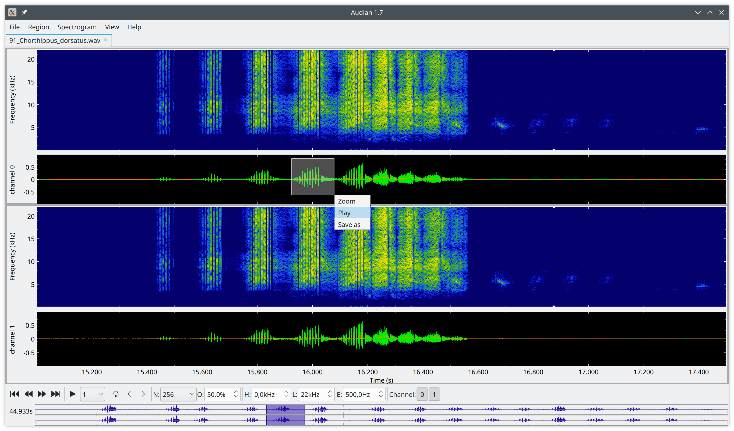The height and width of the screenshot is (431, 734).
Task: Increase the L: 22kHz lowpass value
Action: (x=330, y=391)
